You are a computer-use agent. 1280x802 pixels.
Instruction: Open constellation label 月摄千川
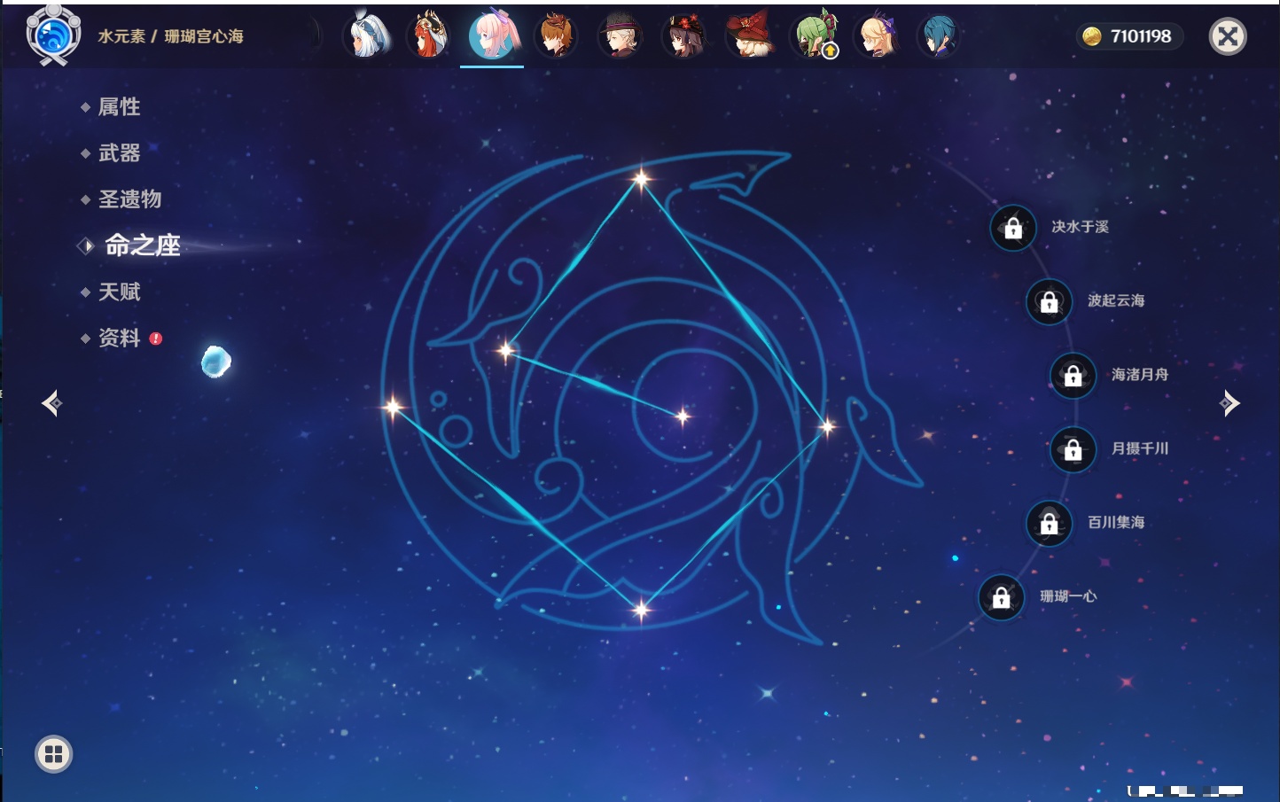(x=1140, y=448)
